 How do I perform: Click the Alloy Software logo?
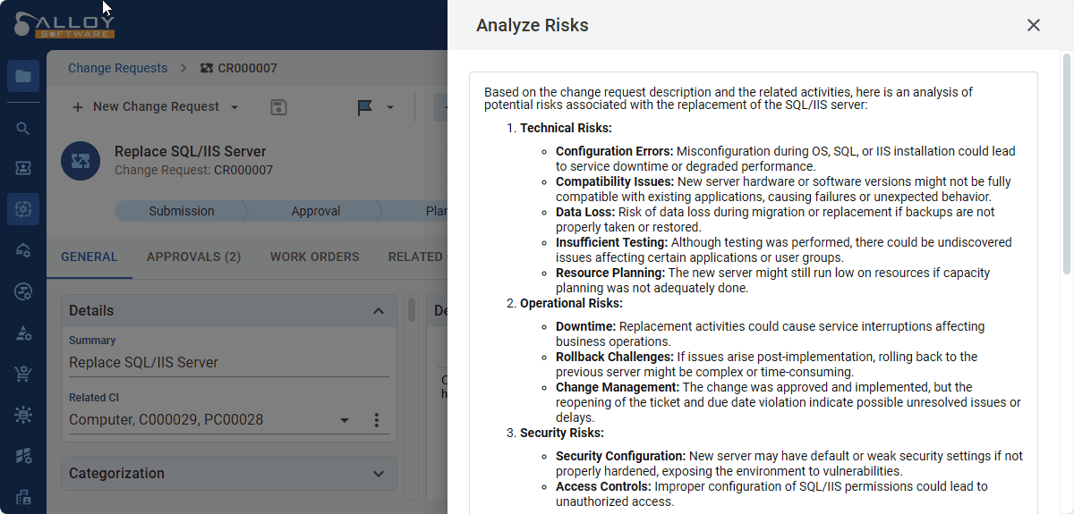(x=64, y=25)
